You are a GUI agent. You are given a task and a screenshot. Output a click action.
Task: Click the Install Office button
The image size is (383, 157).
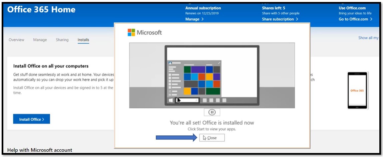click(x=32, y=119)
